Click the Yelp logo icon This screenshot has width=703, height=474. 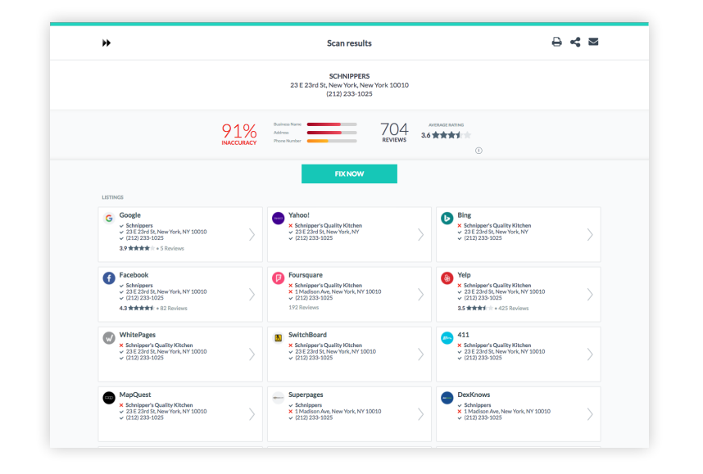point(447,278)
